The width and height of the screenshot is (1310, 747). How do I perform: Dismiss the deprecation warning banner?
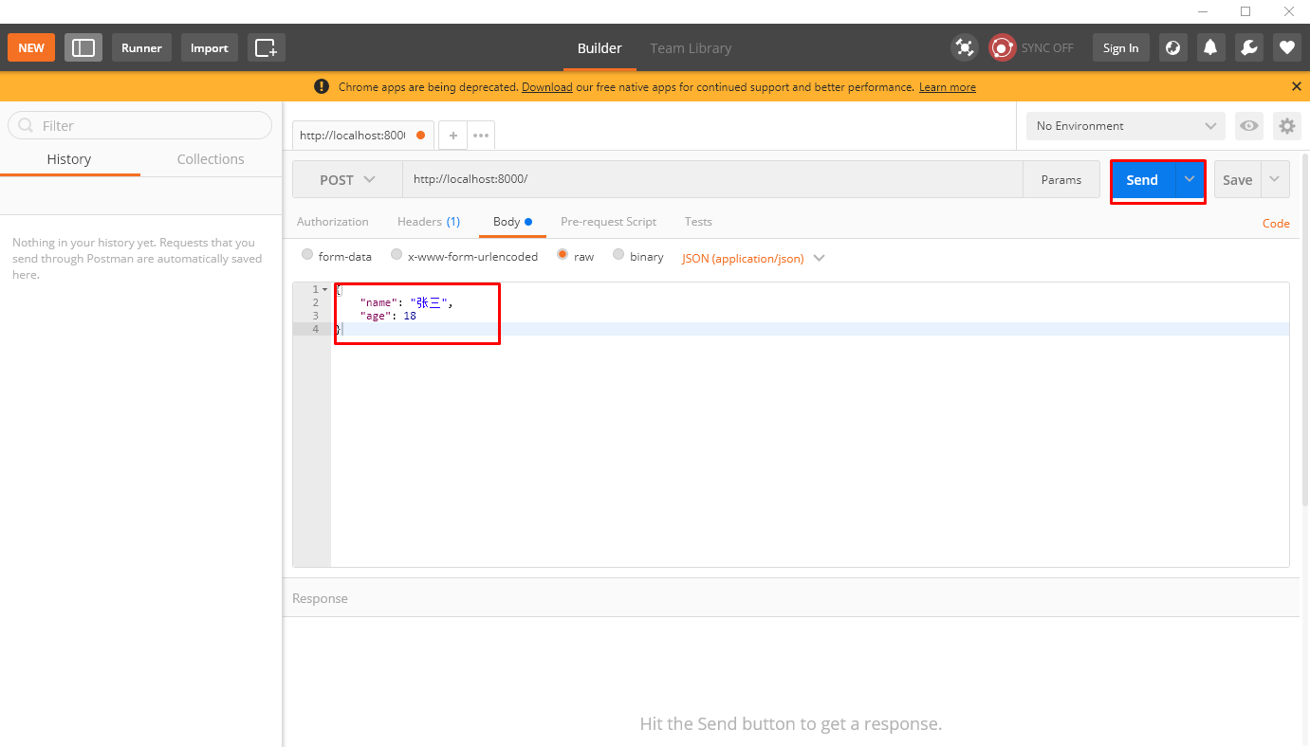pyautogui.click(x=1297, y=86)
